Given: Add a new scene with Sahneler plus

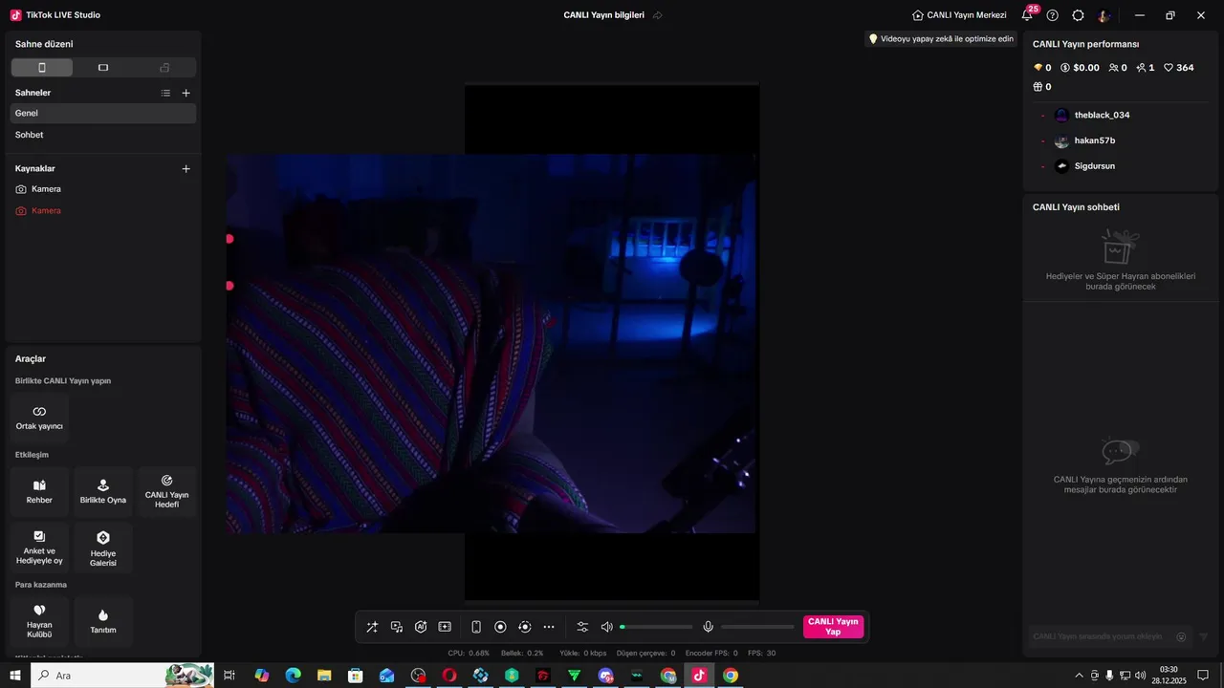Looking at the screenshot, I should 186,93.
